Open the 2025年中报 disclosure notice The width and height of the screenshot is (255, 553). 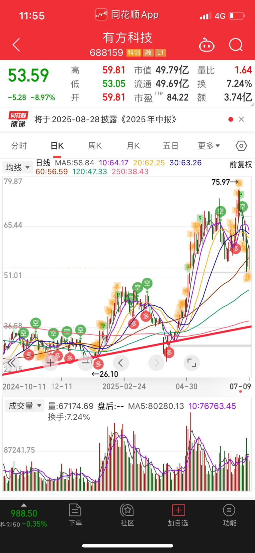click(105, 119)
